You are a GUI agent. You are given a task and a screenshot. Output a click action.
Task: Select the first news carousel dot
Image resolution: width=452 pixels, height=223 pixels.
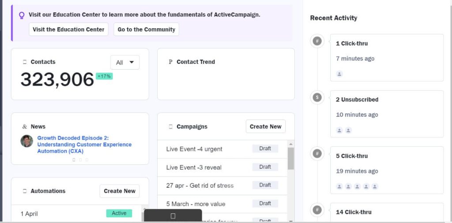74,160
